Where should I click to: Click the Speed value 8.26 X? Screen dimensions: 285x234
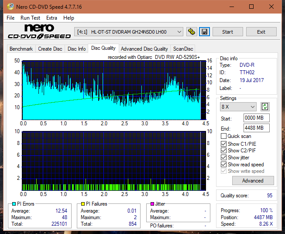tap(266, 224)
